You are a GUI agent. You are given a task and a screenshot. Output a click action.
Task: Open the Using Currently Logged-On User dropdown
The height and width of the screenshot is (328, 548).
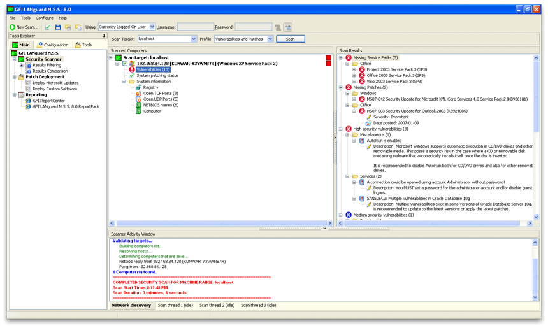click(151, 27)
